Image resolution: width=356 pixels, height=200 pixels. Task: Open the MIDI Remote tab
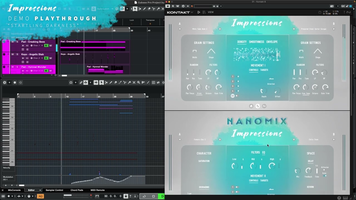click(x=97, y=190)
